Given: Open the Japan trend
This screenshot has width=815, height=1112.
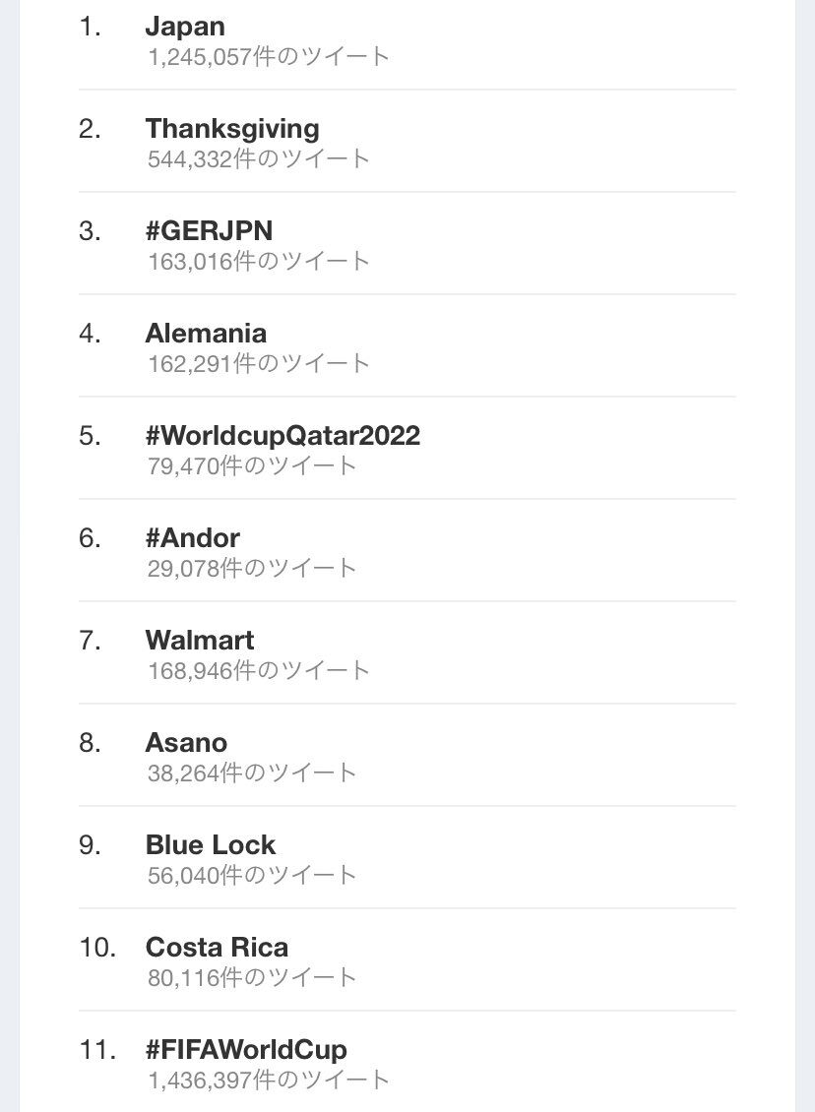Looking at the screenshot, I should [185, 27].
